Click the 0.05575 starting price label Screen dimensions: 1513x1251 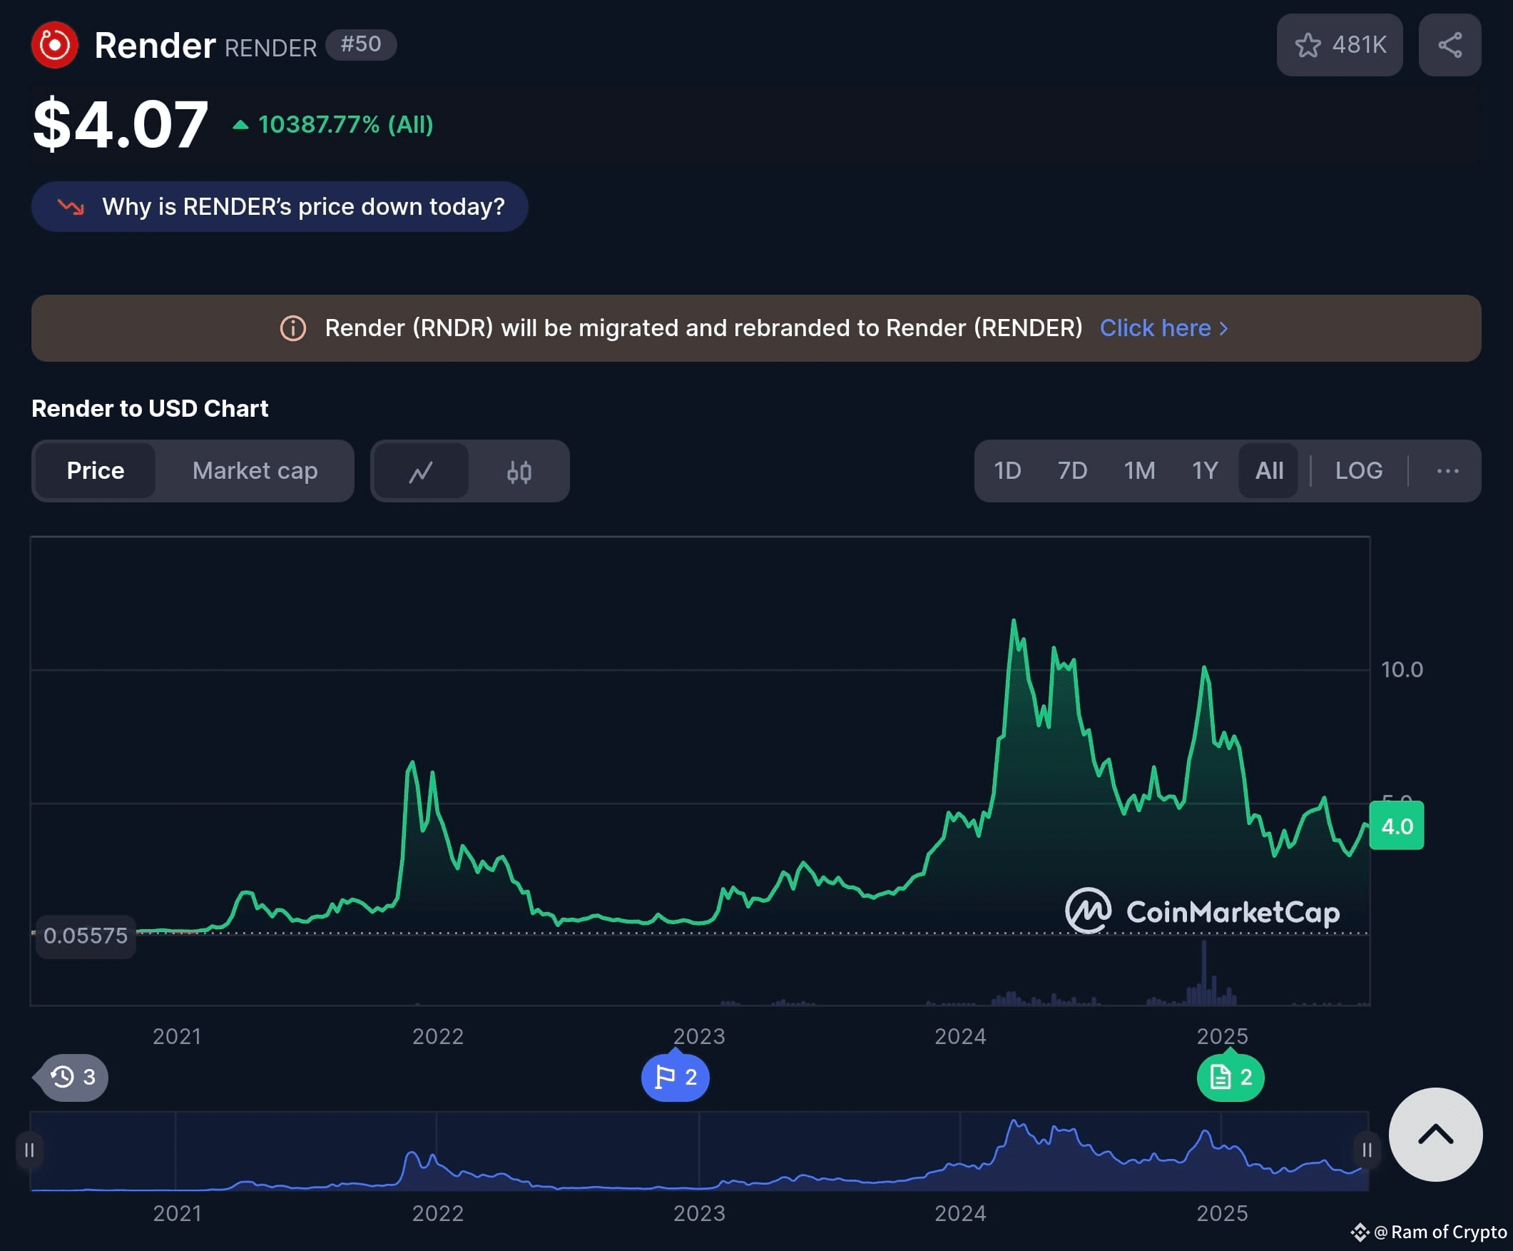tap(85, 936)
